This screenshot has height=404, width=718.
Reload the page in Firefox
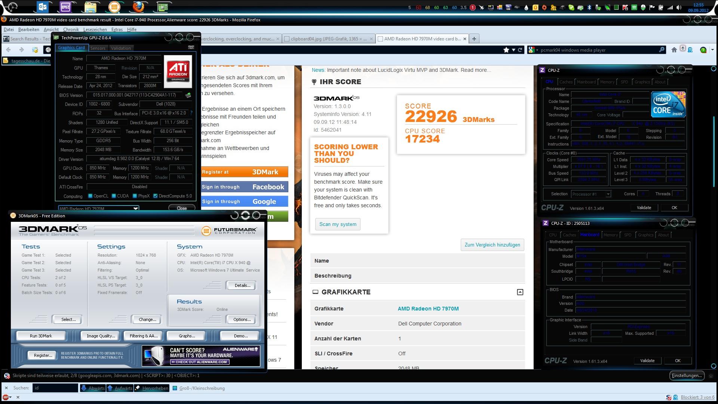520,50
